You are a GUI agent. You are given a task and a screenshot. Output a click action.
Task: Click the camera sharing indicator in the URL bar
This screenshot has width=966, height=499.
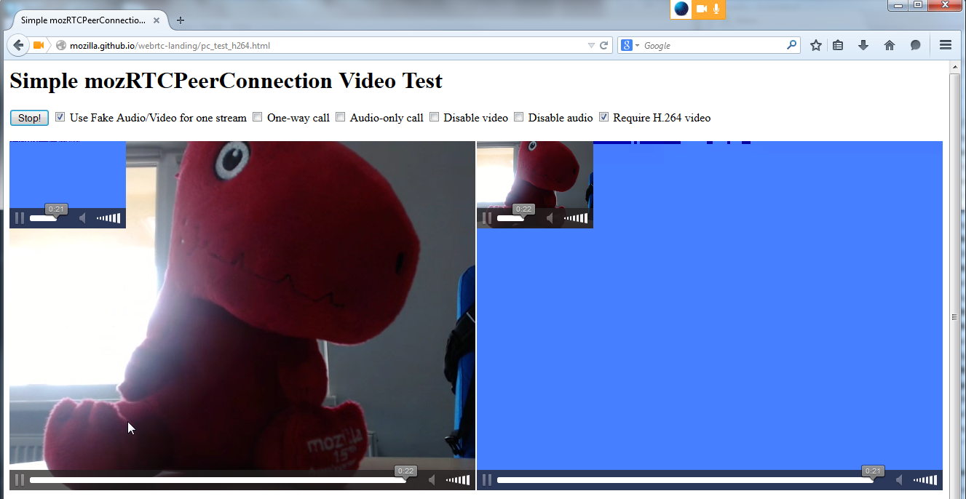pyautogui.click(x=39, y=45)
